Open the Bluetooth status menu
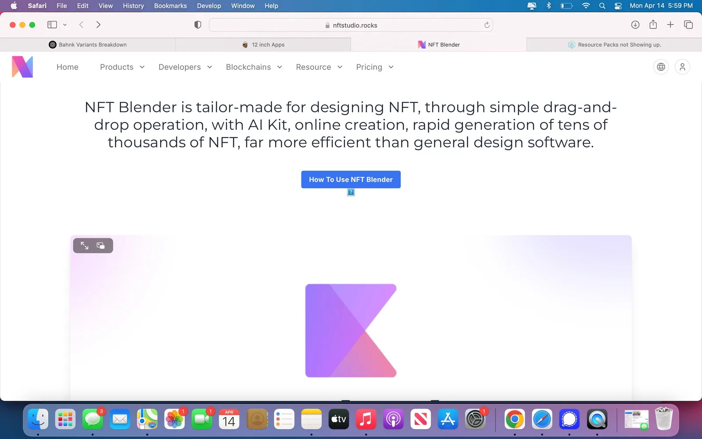This screenshot has height=439, width=702. (548, 6)
